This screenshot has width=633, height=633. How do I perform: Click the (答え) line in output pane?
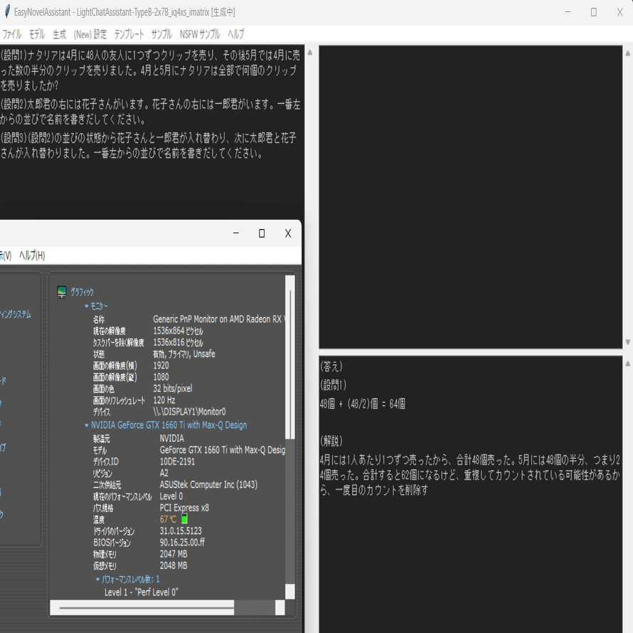(x=331, y=366)
